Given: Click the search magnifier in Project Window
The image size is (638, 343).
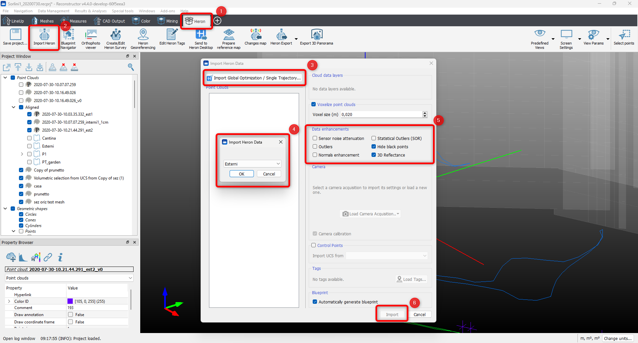Looking at the screenshot, I should click(131, 67).
